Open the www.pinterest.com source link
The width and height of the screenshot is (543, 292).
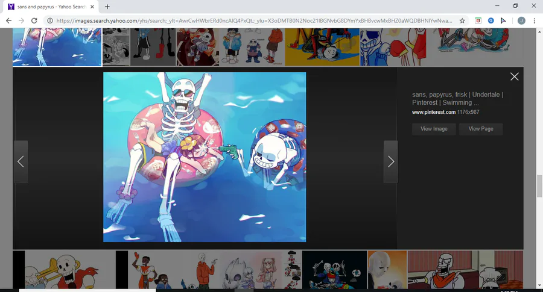pyautogui.click(x=434, y=112)
